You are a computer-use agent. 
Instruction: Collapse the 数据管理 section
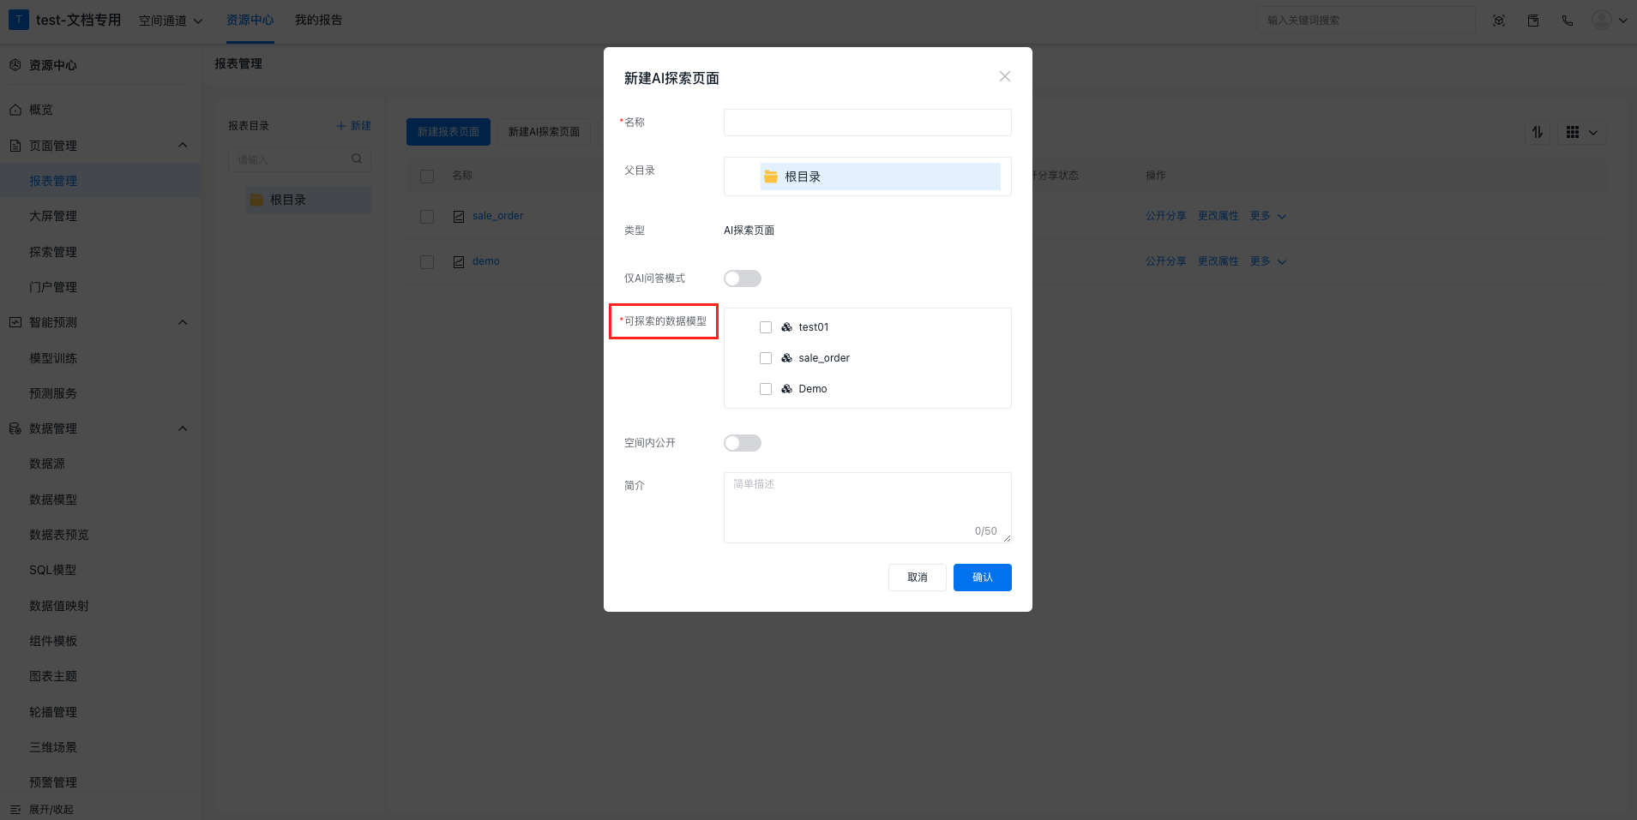pos(183,428)
